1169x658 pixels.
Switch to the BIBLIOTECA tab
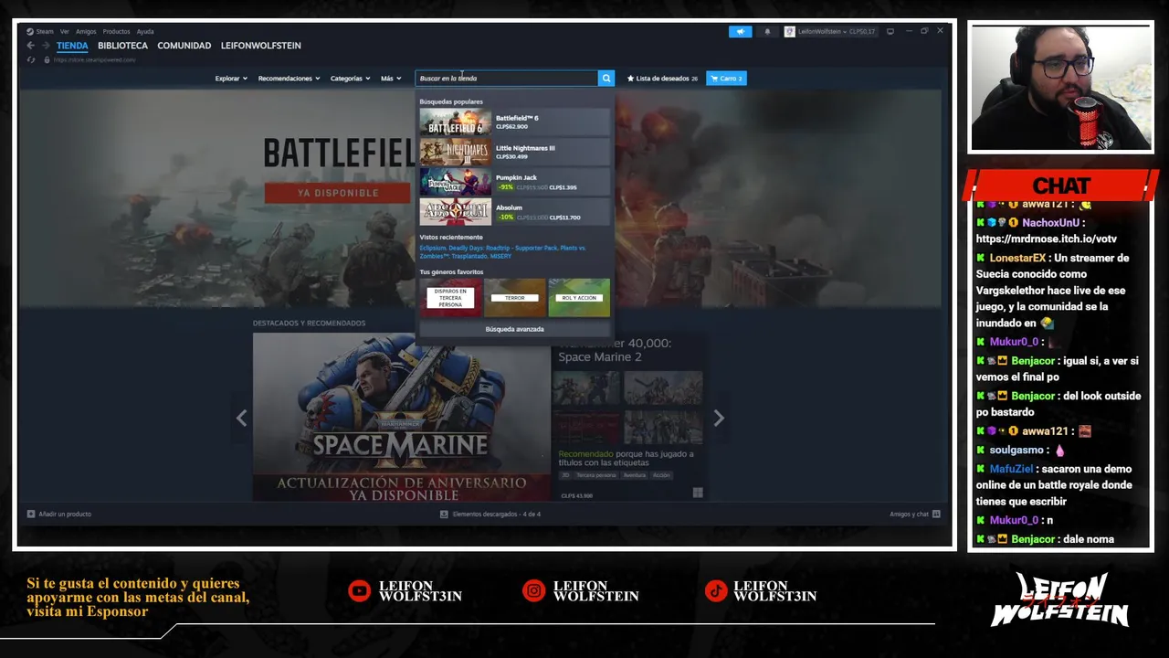tap(122, 46)
